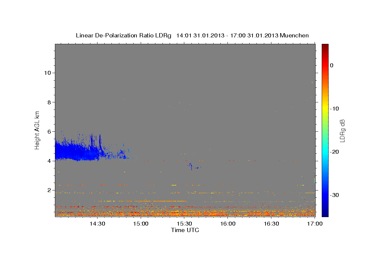This screenshot has width=390, height=260.
Task: Select the 14:30 time tick label
Action: point(97,224)
